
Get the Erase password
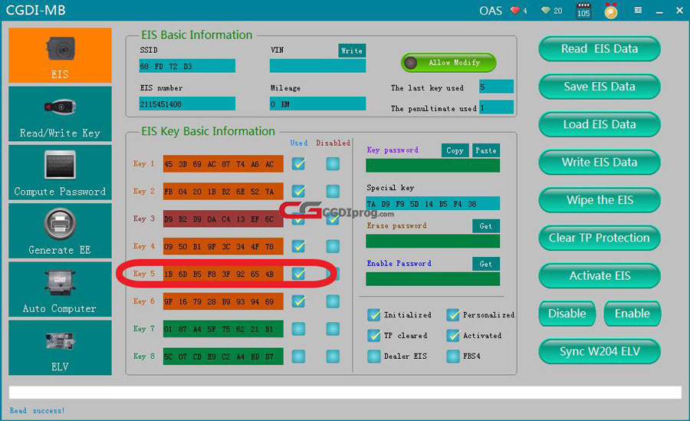tap(486, 226)
